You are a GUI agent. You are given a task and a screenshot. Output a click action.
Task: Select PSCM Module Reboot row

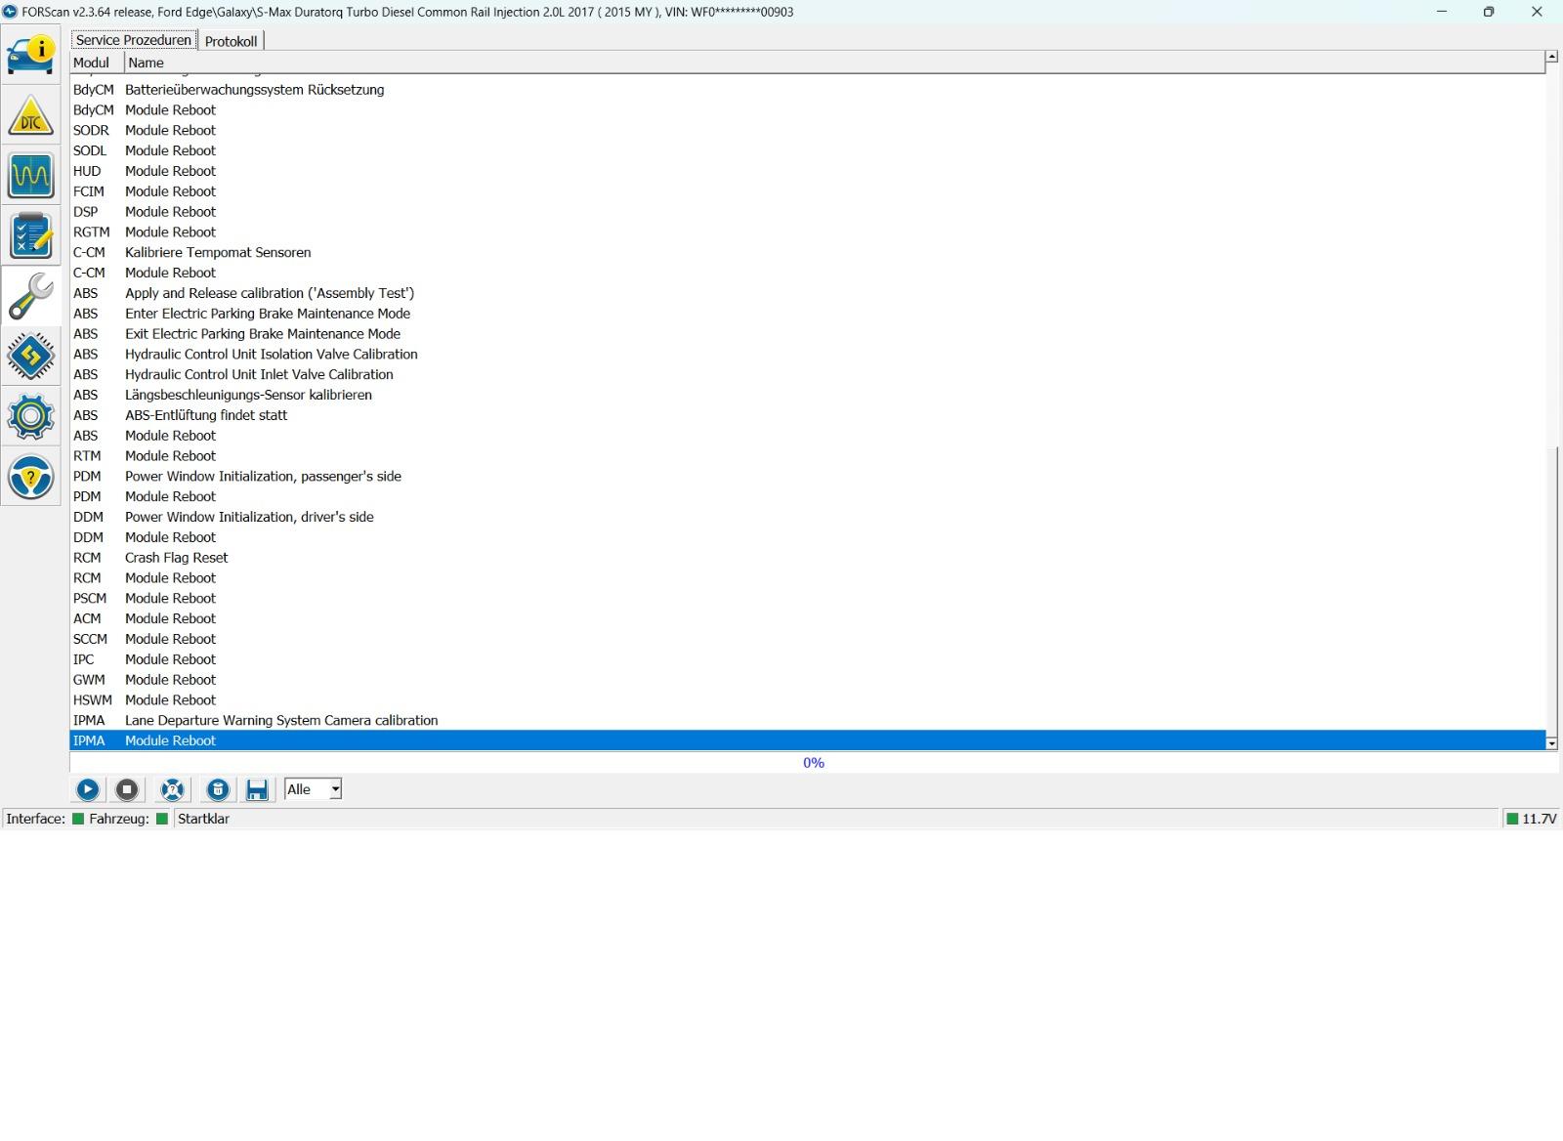(x=808, y=599)
